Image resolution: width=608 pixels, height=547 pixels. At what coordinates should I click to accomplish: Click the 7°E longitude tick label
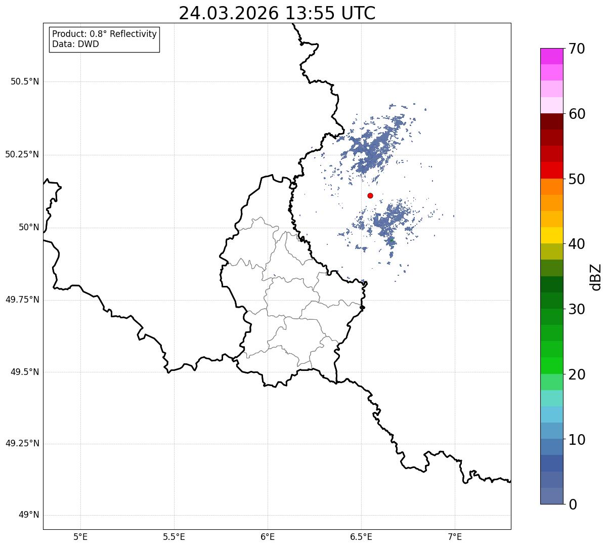tap(455, 536)
